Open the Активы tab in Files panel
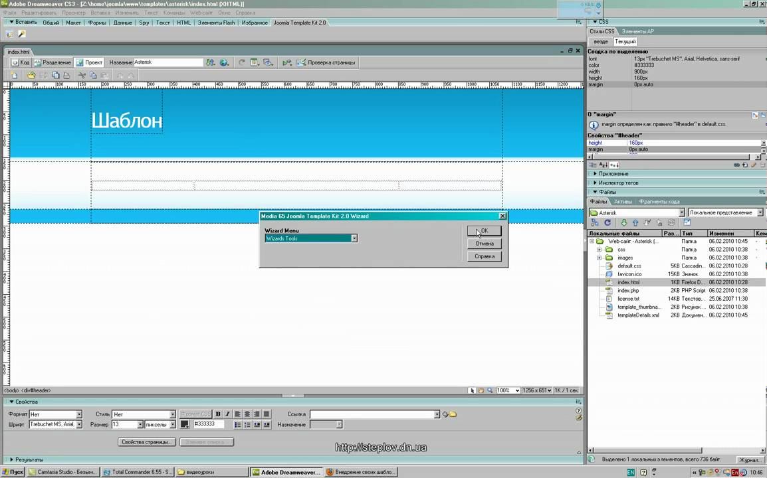The image size is (767, 478). pos(623,201)
